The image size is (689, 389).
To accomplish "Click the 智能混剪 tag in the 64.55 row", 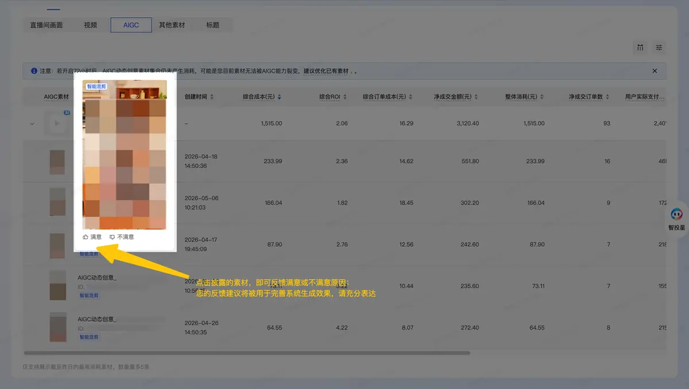I will [89, 337].
